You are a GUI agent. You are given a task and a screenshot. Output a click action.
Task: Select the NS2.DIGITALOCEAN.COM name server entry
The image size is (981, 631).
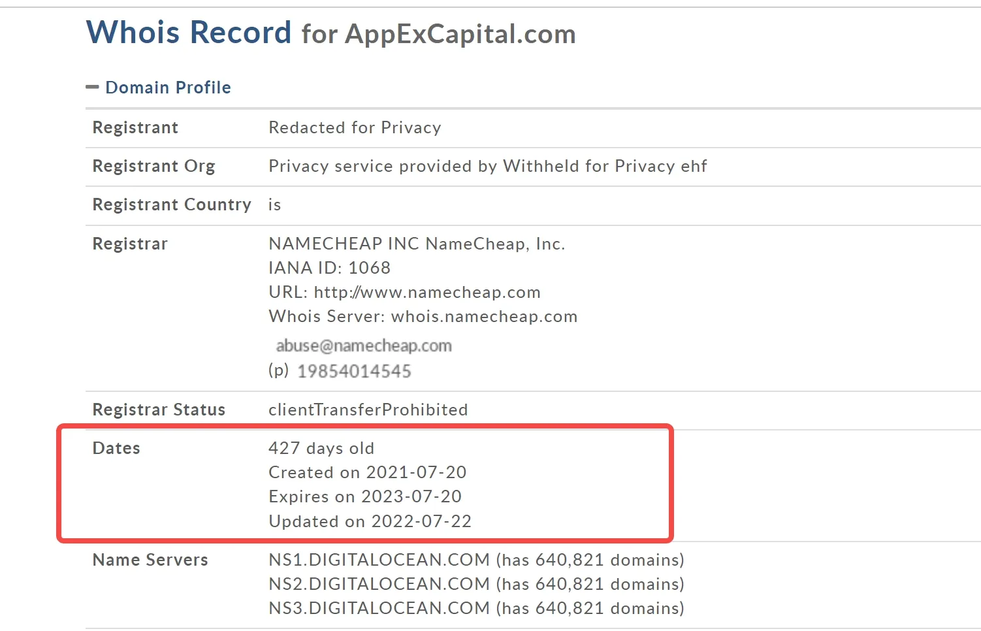click(477, 584)
